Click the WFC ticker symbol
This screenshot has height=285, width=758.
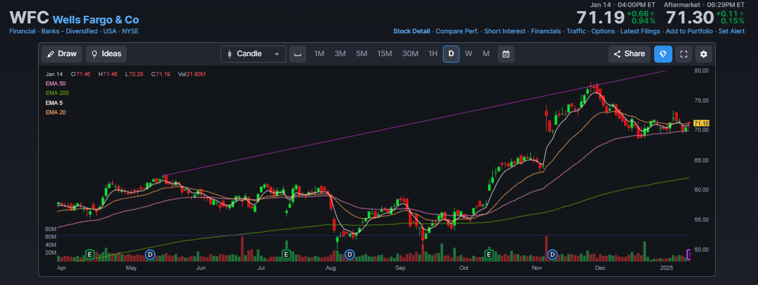pos(29,18)
